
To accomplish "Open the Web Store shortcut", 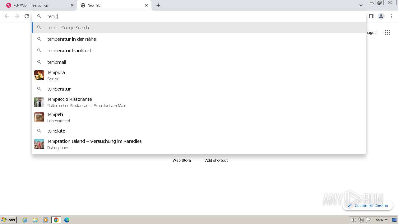I will (x=182, y=160).
